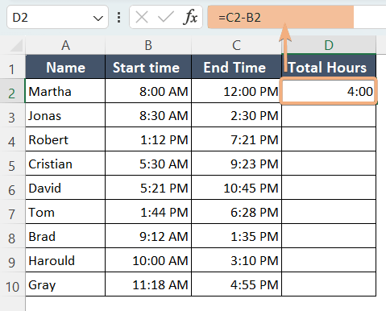
Task: Select the empty Total Hours cell for Jonas
Action: (x=329, y=115)
